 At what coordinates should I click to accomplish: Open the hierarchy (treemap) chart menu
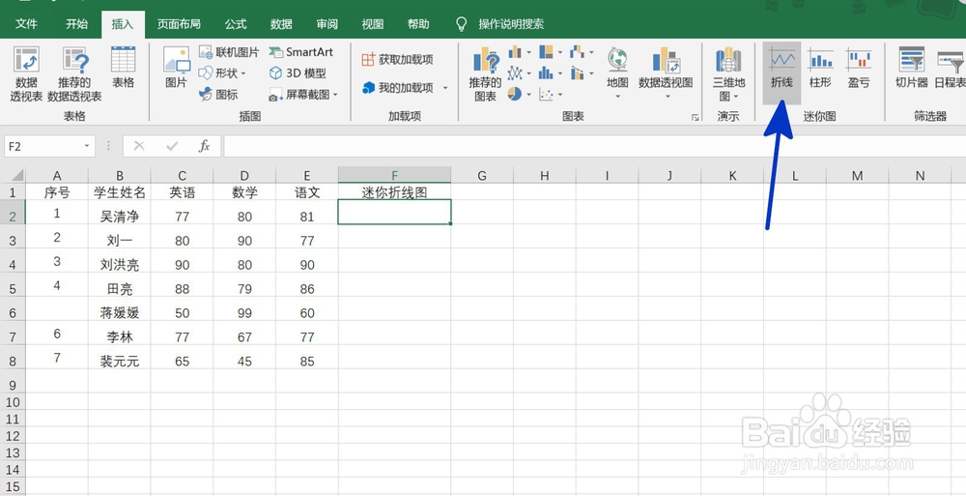551,52
